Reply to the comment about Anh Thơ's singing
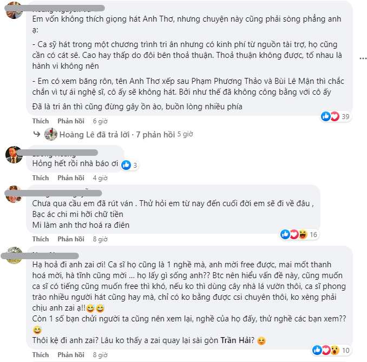Image resolution: width=367 pixels, height=362 pixels. (x=70, y=121)
